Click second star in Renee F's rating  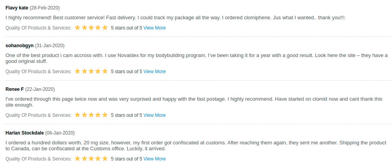click(x=85, y=115)
